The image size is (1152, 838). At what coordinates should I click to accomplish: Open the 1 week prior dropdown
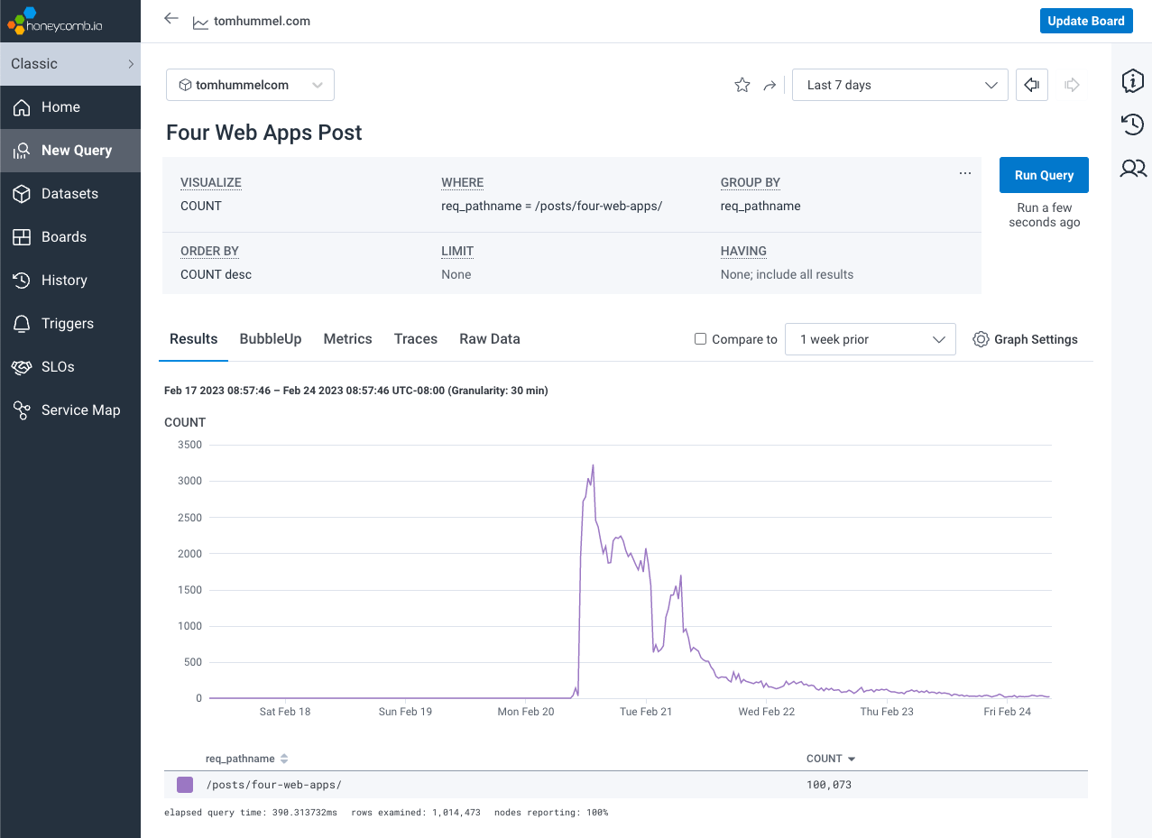tap(870, 339)
